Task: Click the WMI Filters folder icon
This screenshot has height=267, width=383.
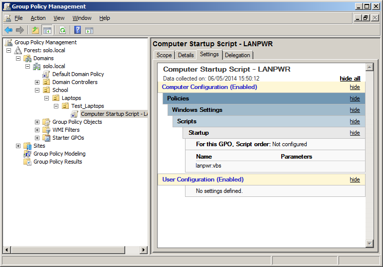Action: [x=46, y=130]
